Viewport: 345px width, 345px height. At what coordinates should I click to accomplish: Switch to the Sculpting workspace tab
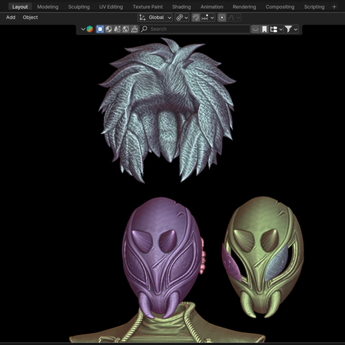point(79,7)
